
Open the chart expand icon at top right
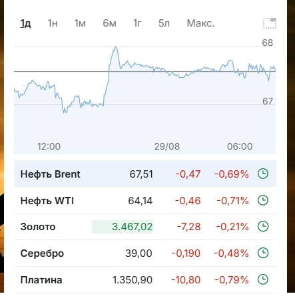point(270,23)
